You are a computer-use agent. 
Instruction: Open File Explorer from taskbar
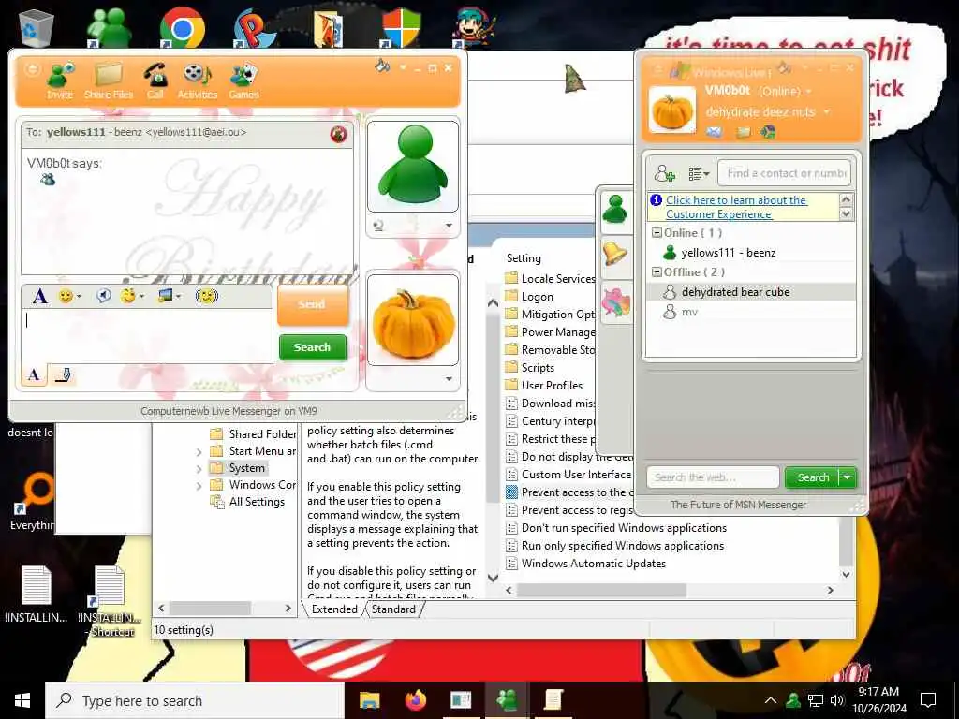pos(369,700)
